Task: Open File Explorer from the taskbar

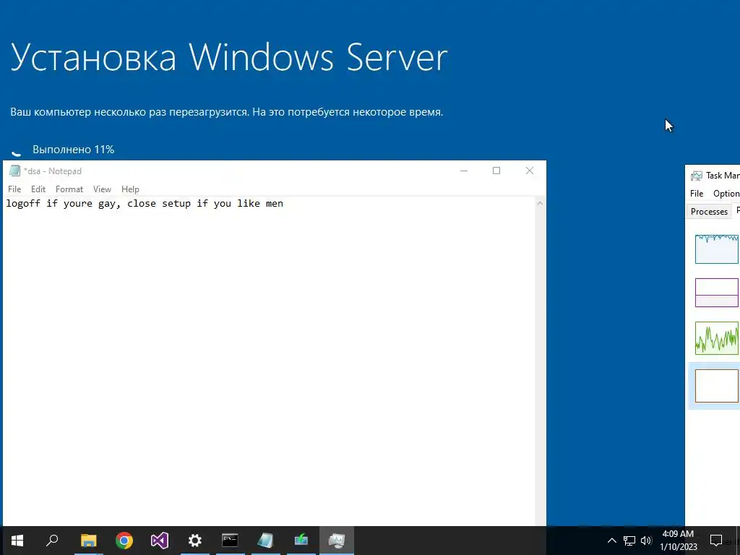Action: 88,541
